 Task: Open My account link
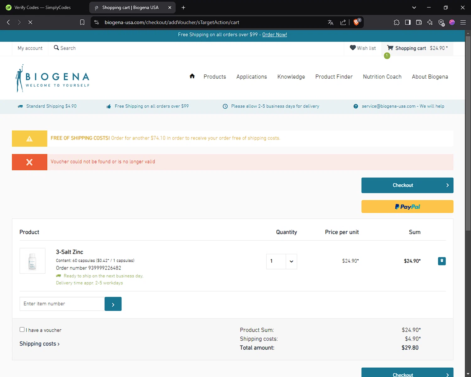30,48
